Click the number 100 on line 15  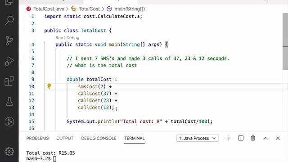(x=203, y=121)
